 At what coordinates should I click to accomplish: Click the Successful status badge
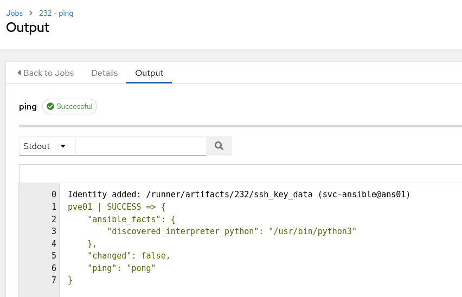69,107
